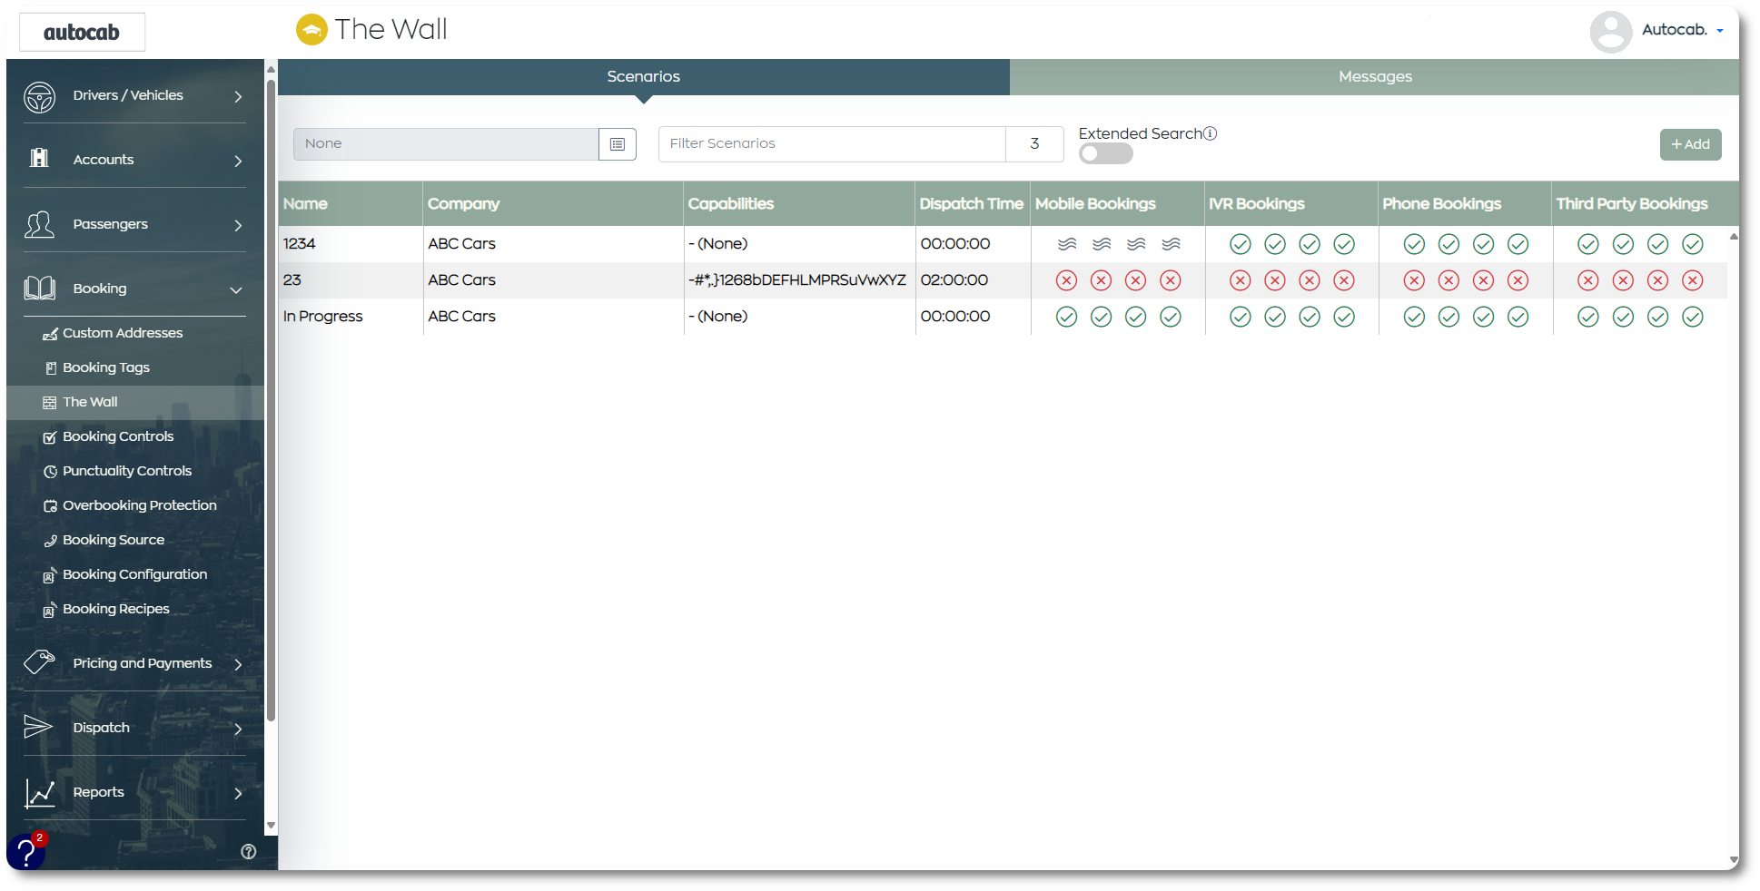This screenshot has height=891, width=1760.
Task: Expand the Drivers / Vehicles menu
Action: [x=238, y=96]
